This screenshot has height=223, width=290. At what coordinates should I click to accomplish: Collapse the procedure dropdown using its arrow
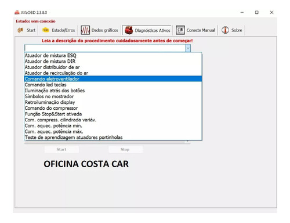[x=188, y=48]
